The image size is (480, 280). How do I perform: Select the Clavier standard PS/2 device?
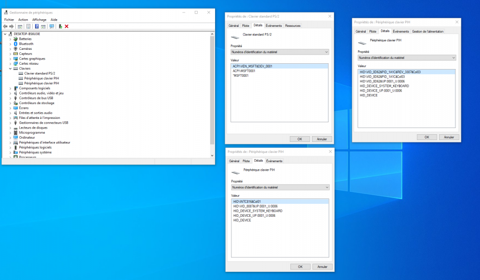pos(40,73)
